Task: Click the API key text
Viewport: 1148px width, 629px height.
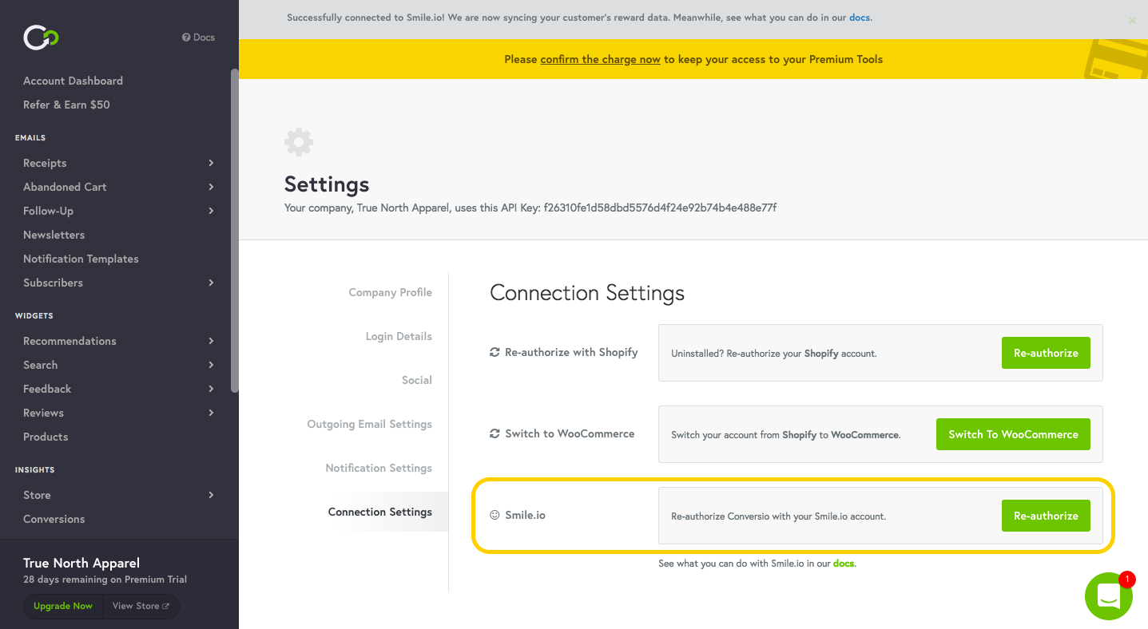Action: tap(660, 208)
